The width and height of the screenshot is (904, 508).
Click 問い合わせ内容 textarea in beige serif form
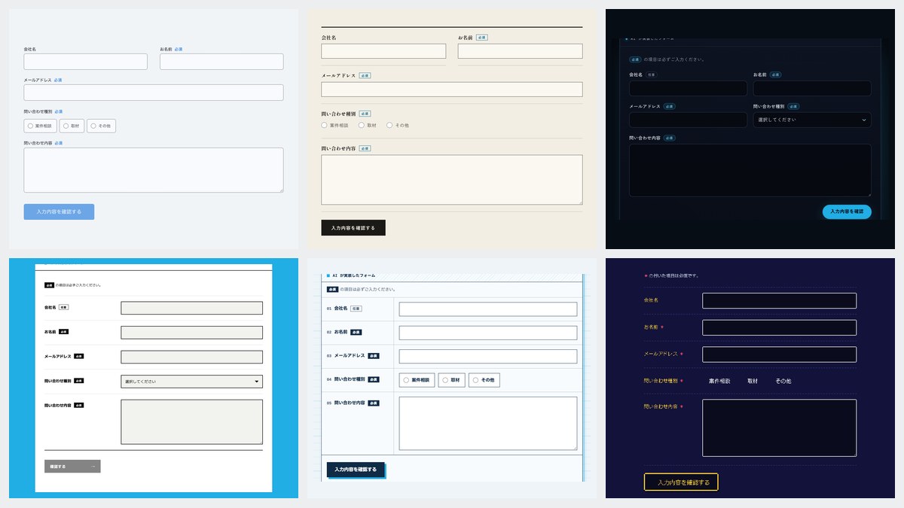click(452, 180)
